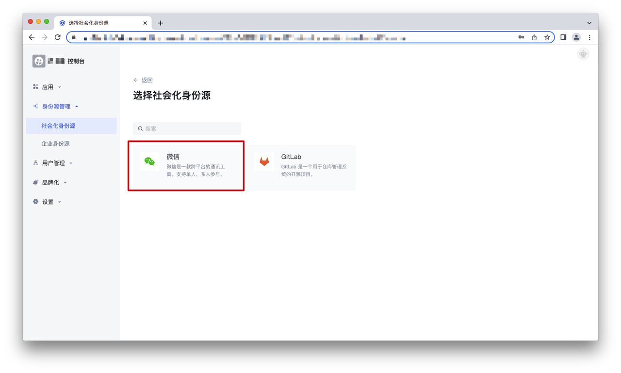Click the share page icon in address bar
This screenshot has width=621, height=373.
coord(534,37)
